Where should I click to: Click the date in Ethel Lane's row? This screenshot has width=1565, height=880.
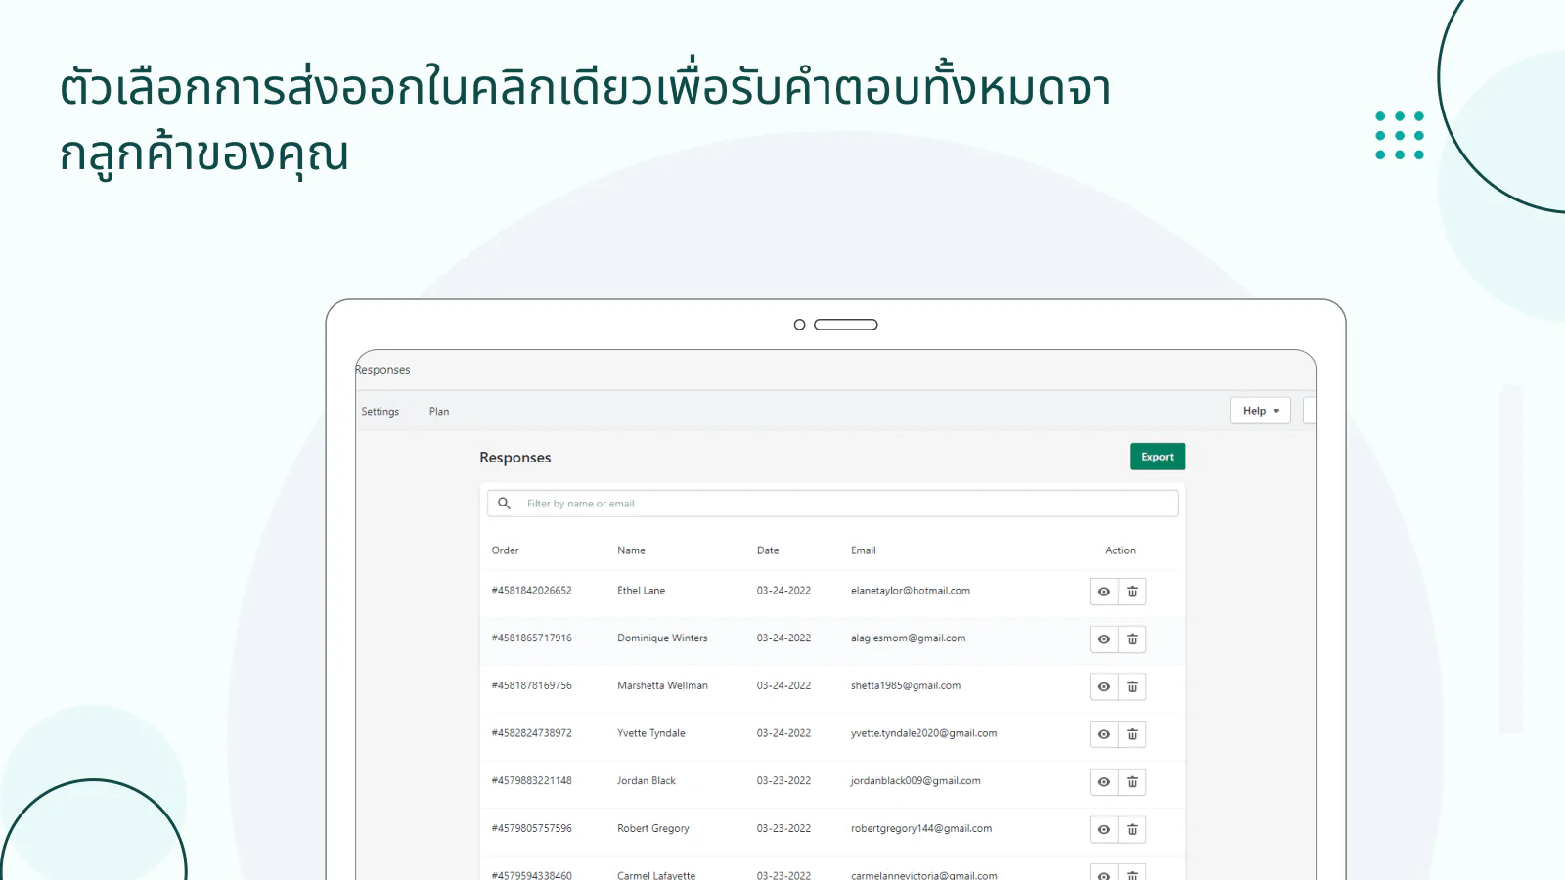coord(783,591)
